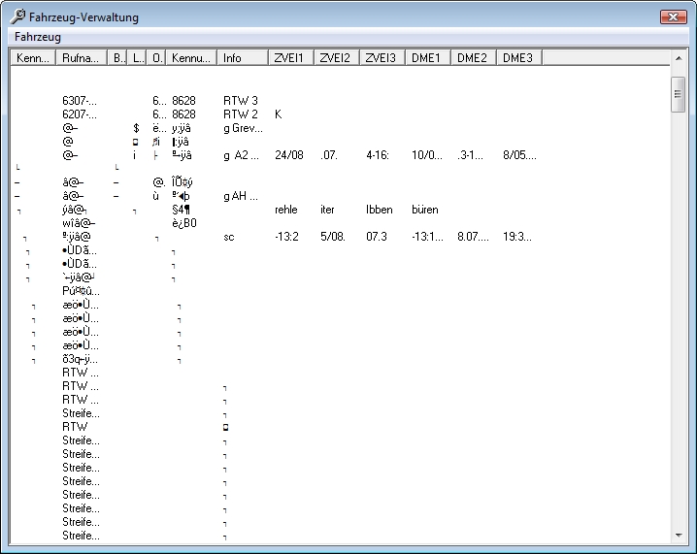Click the vertical scrollbar thumb

tap(679, 94)
